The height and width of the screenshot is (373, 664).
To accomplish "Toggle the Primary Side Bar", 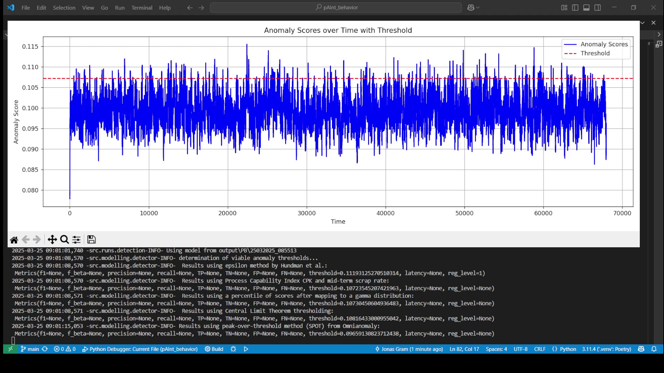I will pos(575,8).
